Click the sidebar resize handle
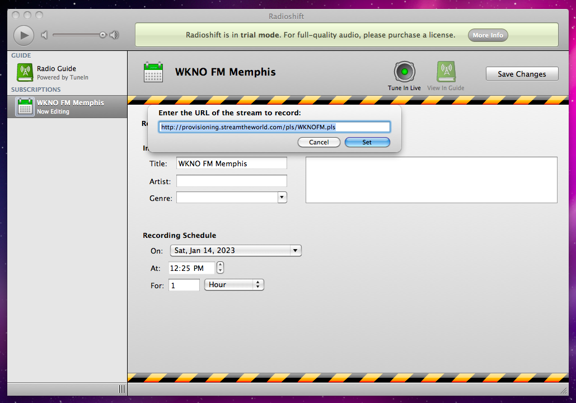The image size is (576, 403). [x=121, y=389]
